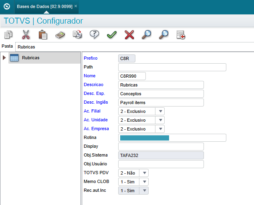Click the Obj.Sistema label
This screenshot has width=254, height=205.
point(96,155)
